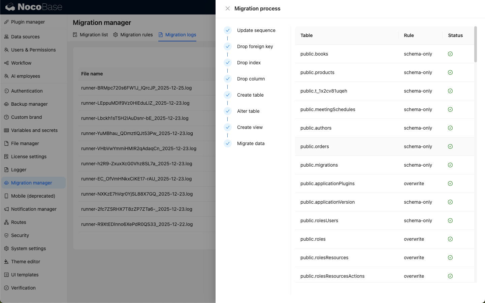Switch to the Migration list tab
The image size is (485, 303).
click(90, 35)
